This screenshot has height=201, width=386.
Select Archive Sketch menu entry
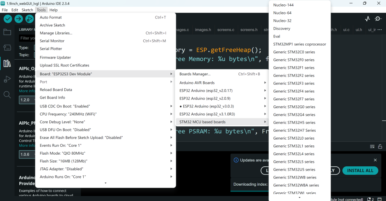[105, 25]
